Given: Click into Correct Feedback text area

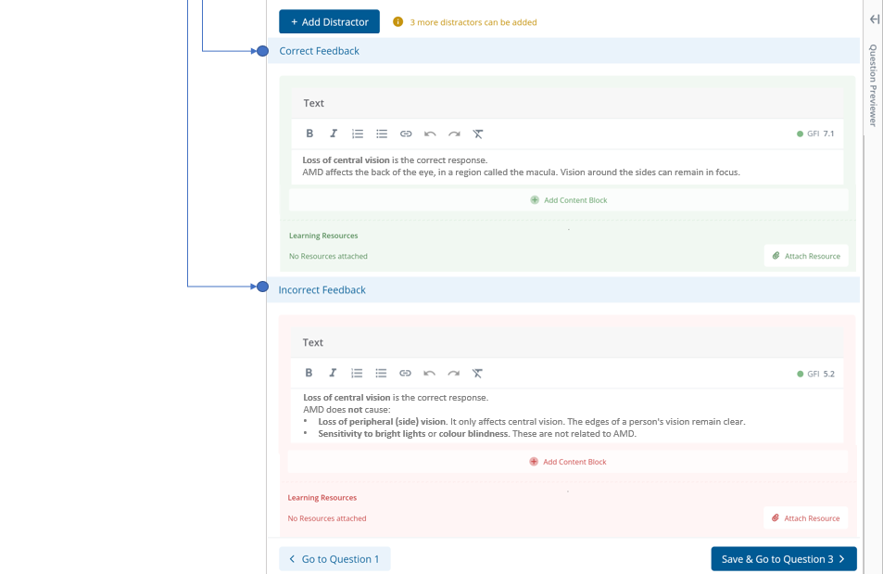Looking at the screenshot, I should 567,167.
